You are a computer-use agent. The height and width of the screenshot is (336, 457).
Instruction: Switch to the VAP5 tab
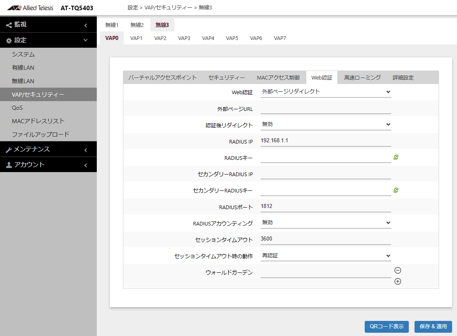(x=232, y=38)
